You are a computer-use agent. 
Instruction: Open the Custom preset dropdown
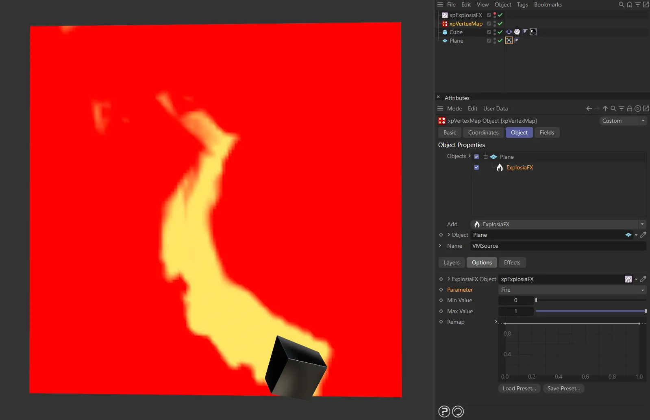(623, 121)
